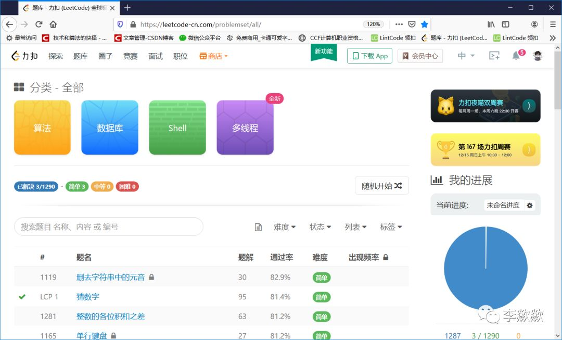Open the 题库 navigation item

point(80,56)
